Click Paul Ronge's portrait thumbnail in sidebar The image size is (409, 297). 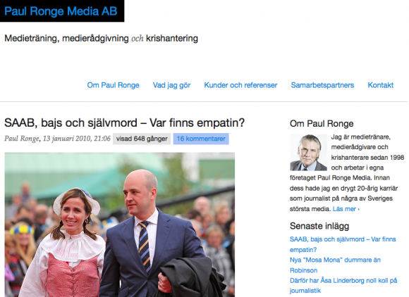click(309, 153)
